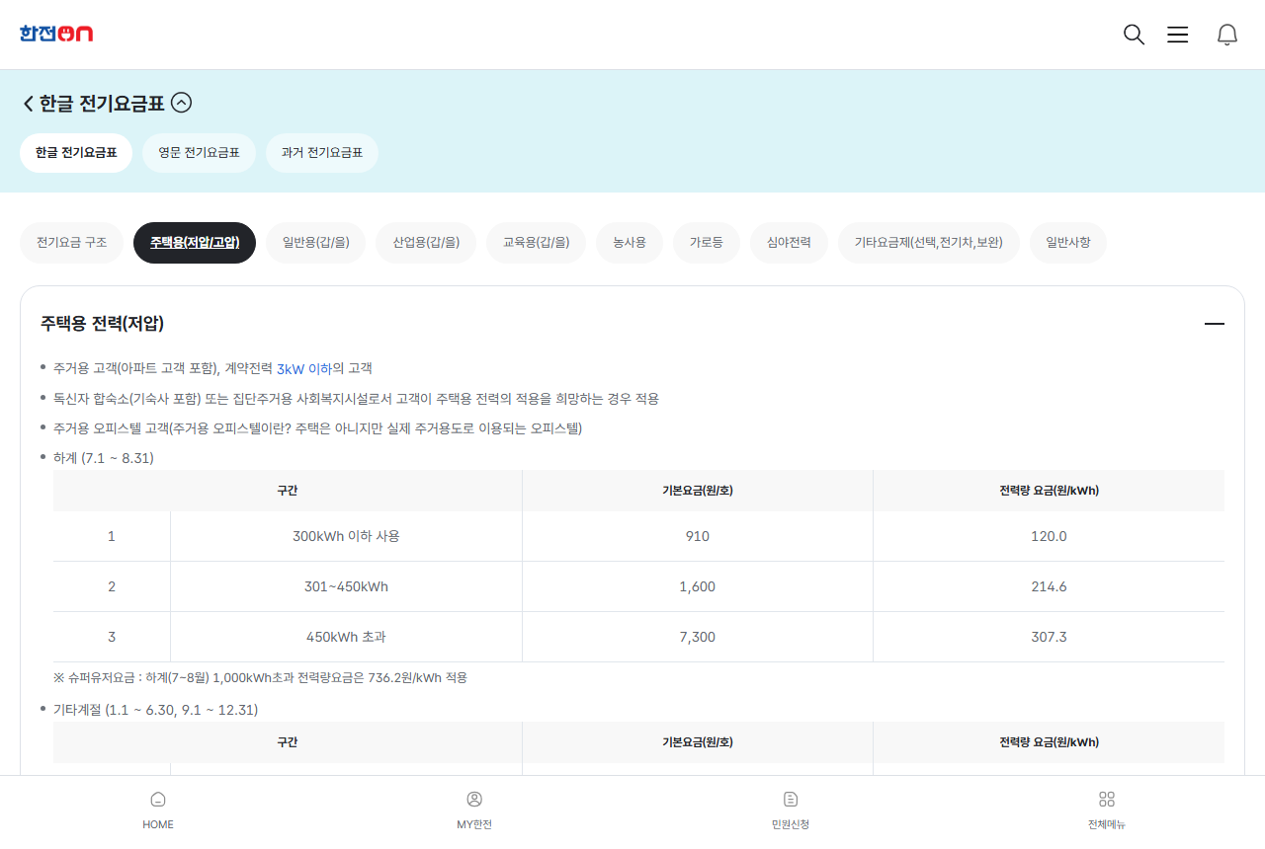Open the search magnifier icon
Viewport: 1265px width, 849px height.
[1134, 35]
